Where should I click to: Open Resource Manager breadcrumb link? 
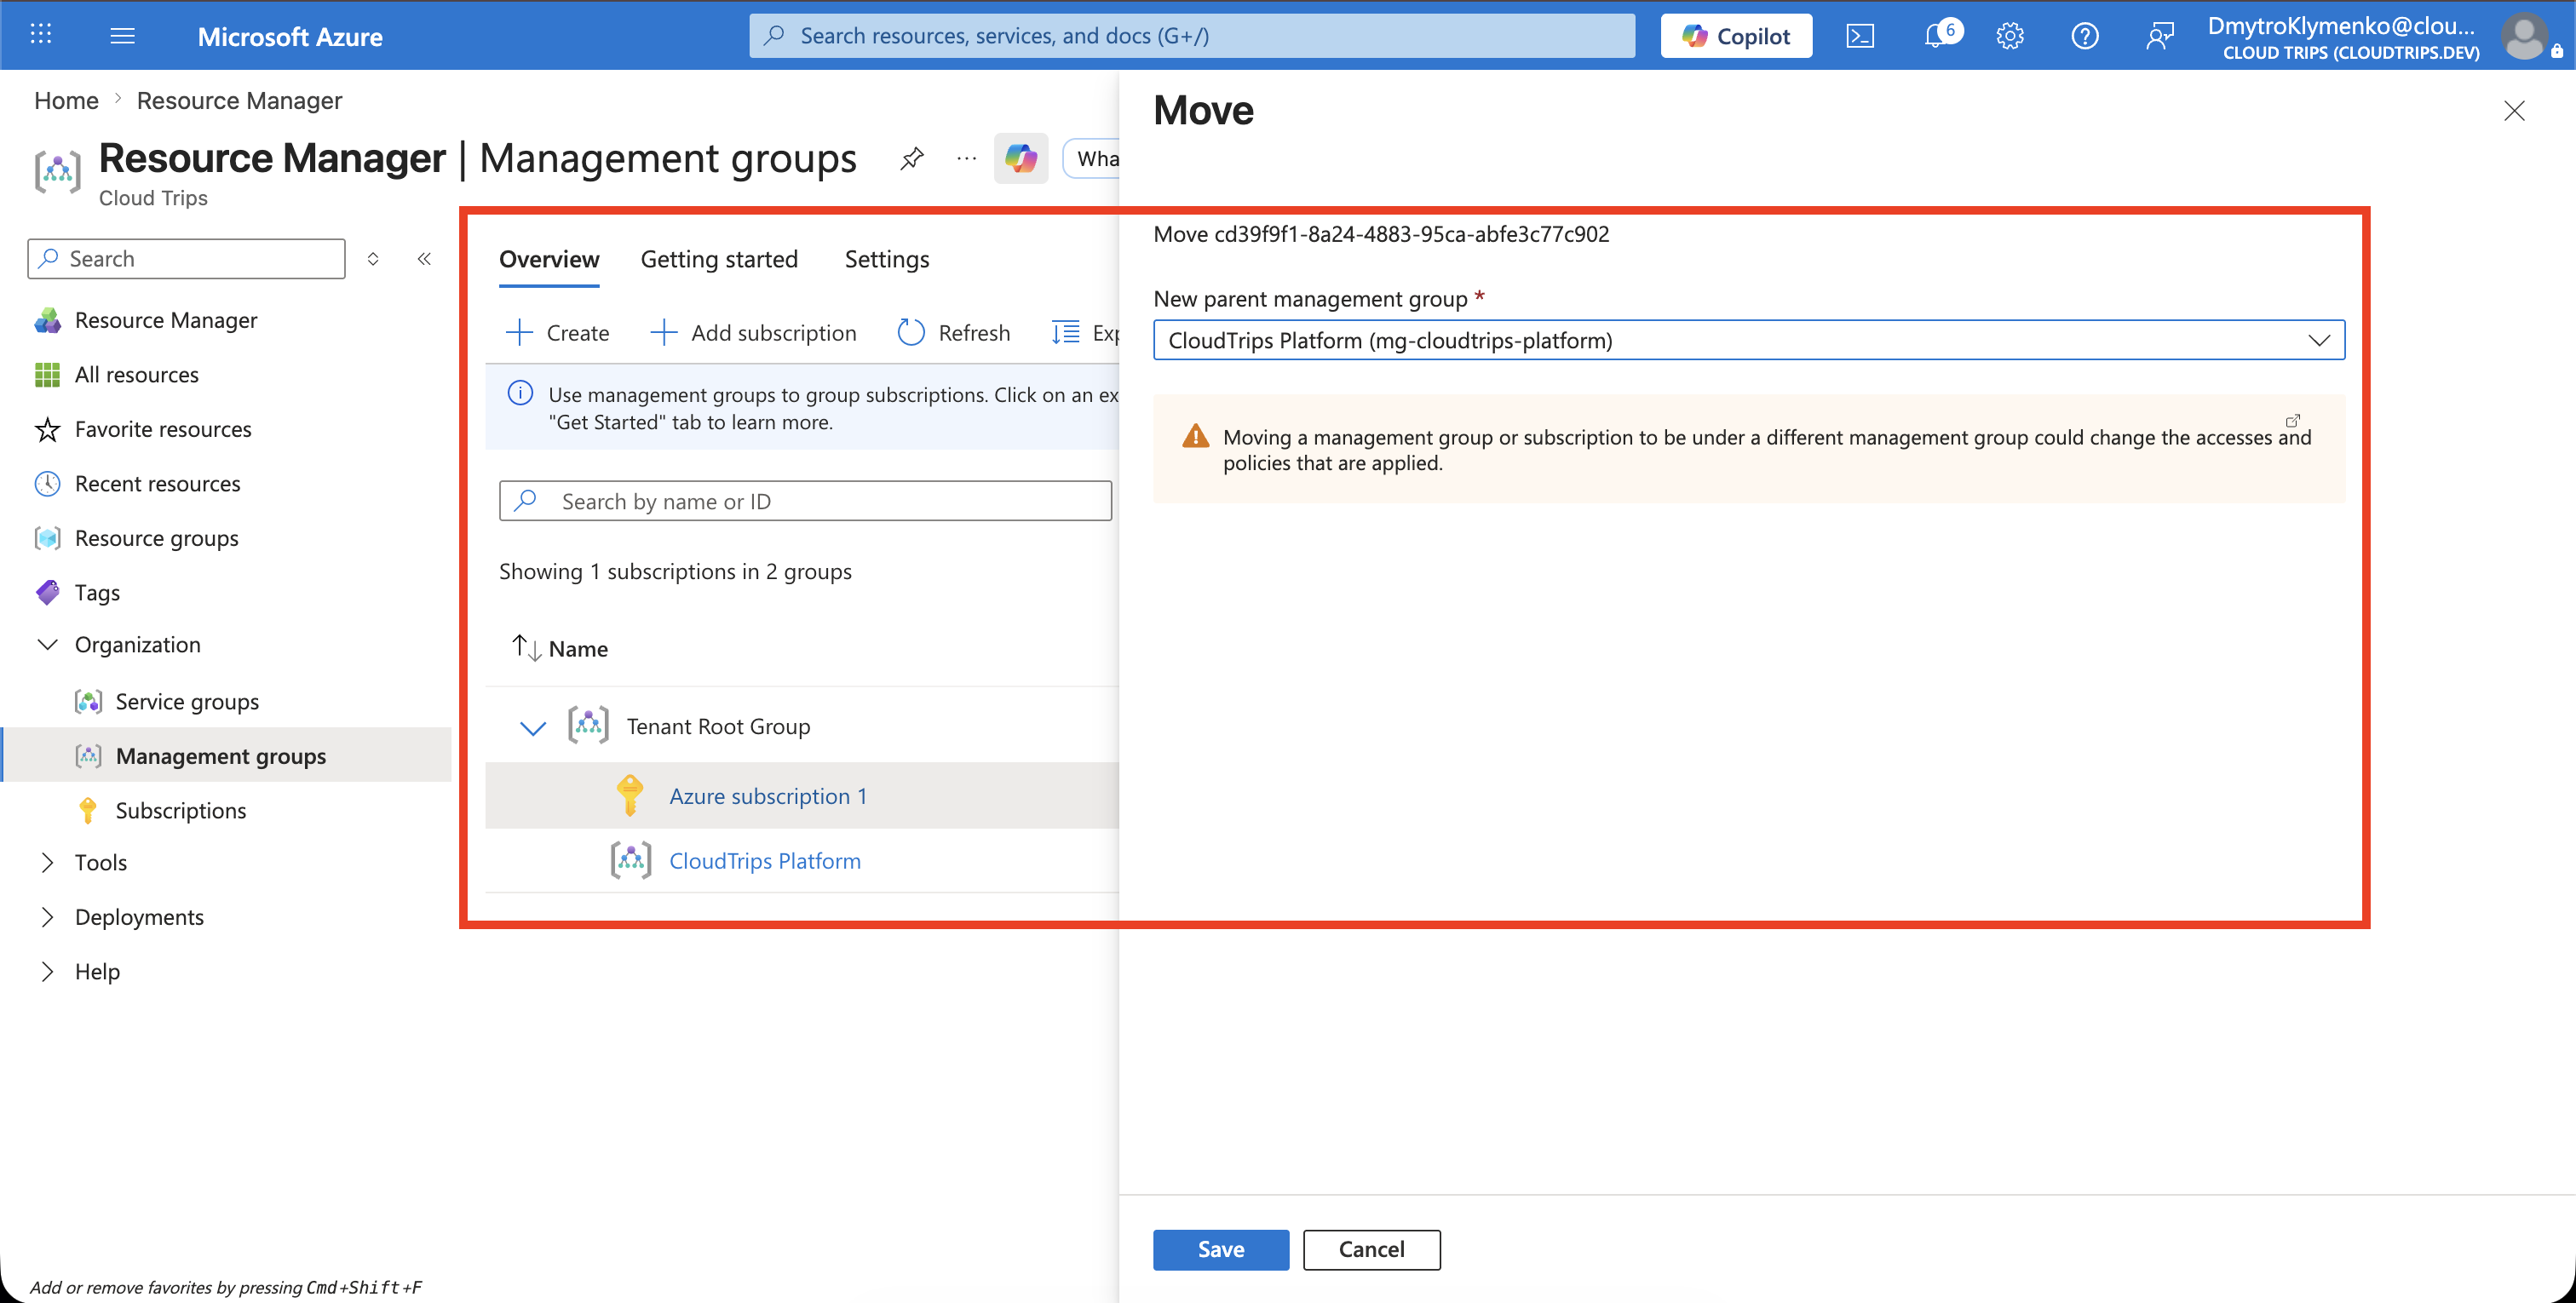coord(239,101)
